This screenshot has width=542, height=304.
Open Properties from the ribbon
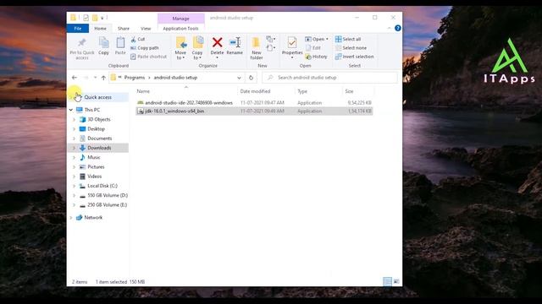(292, 47)
